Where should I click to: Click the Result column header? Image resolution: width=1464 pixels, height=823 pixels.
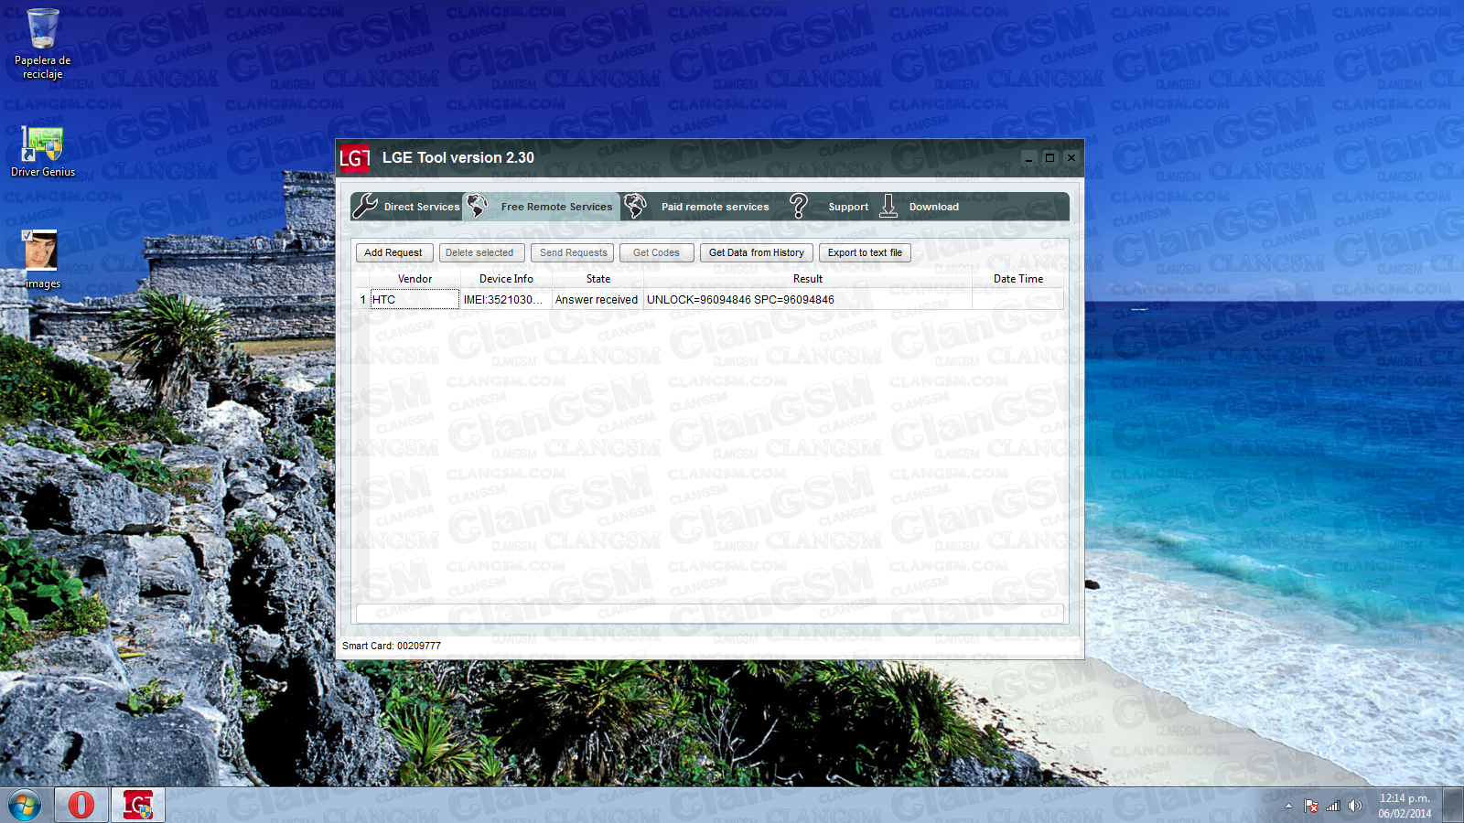808,279
